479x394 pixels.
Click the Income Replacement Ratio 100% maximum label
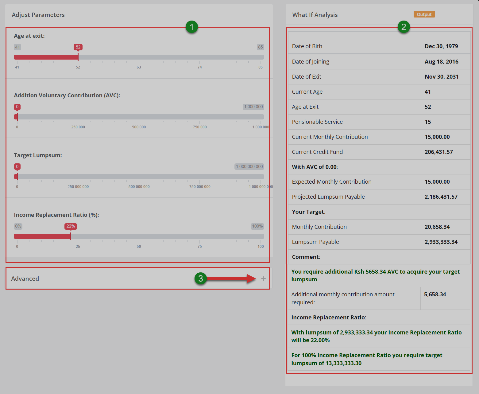point(257,226)
